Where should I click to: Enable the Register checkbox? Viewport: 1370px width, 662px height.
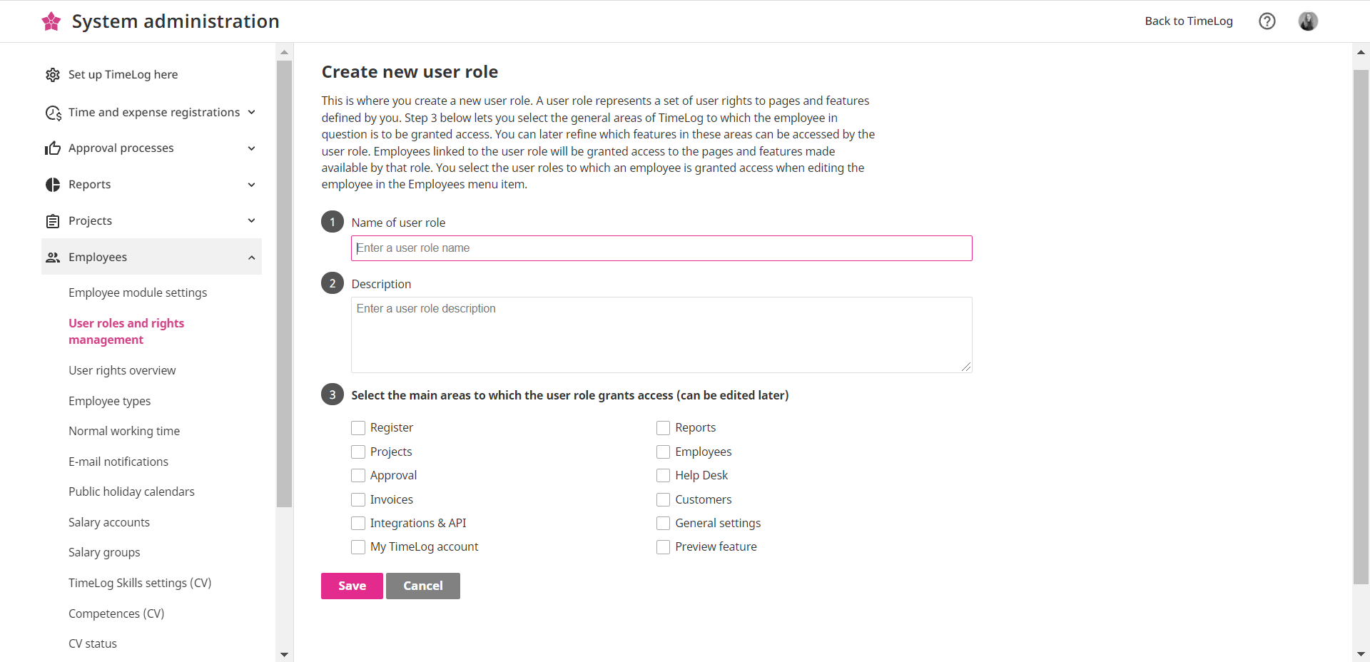coord(358,428)
